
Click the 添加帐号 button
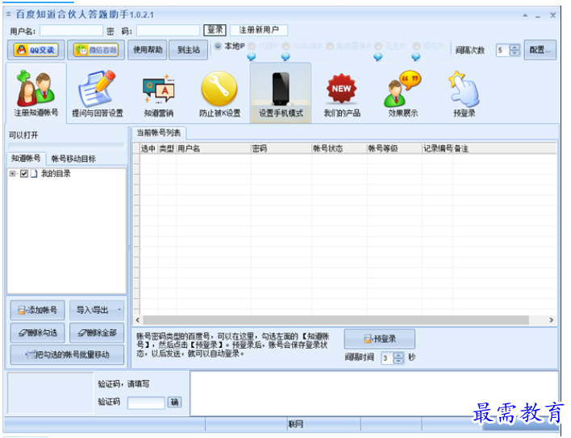coord(38,310)
